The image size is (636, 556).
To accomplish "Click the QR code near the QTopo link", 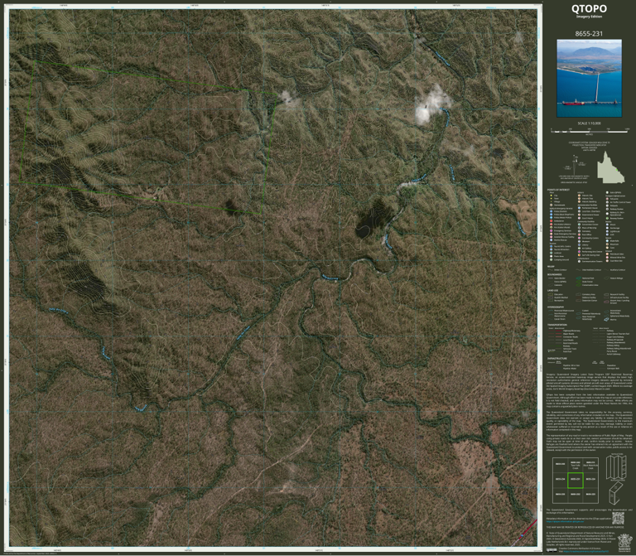I will click(618, 518).
